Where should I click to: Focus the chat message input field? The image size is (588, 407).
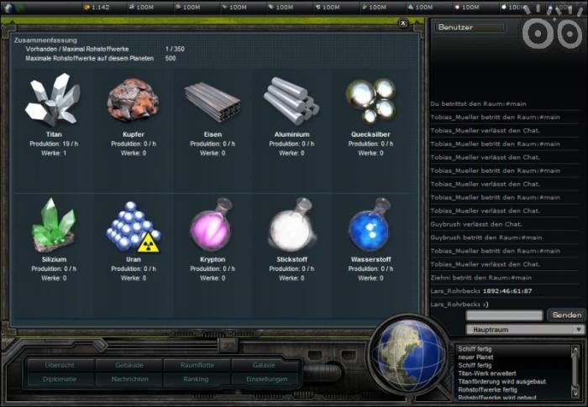tap(504, 316)
